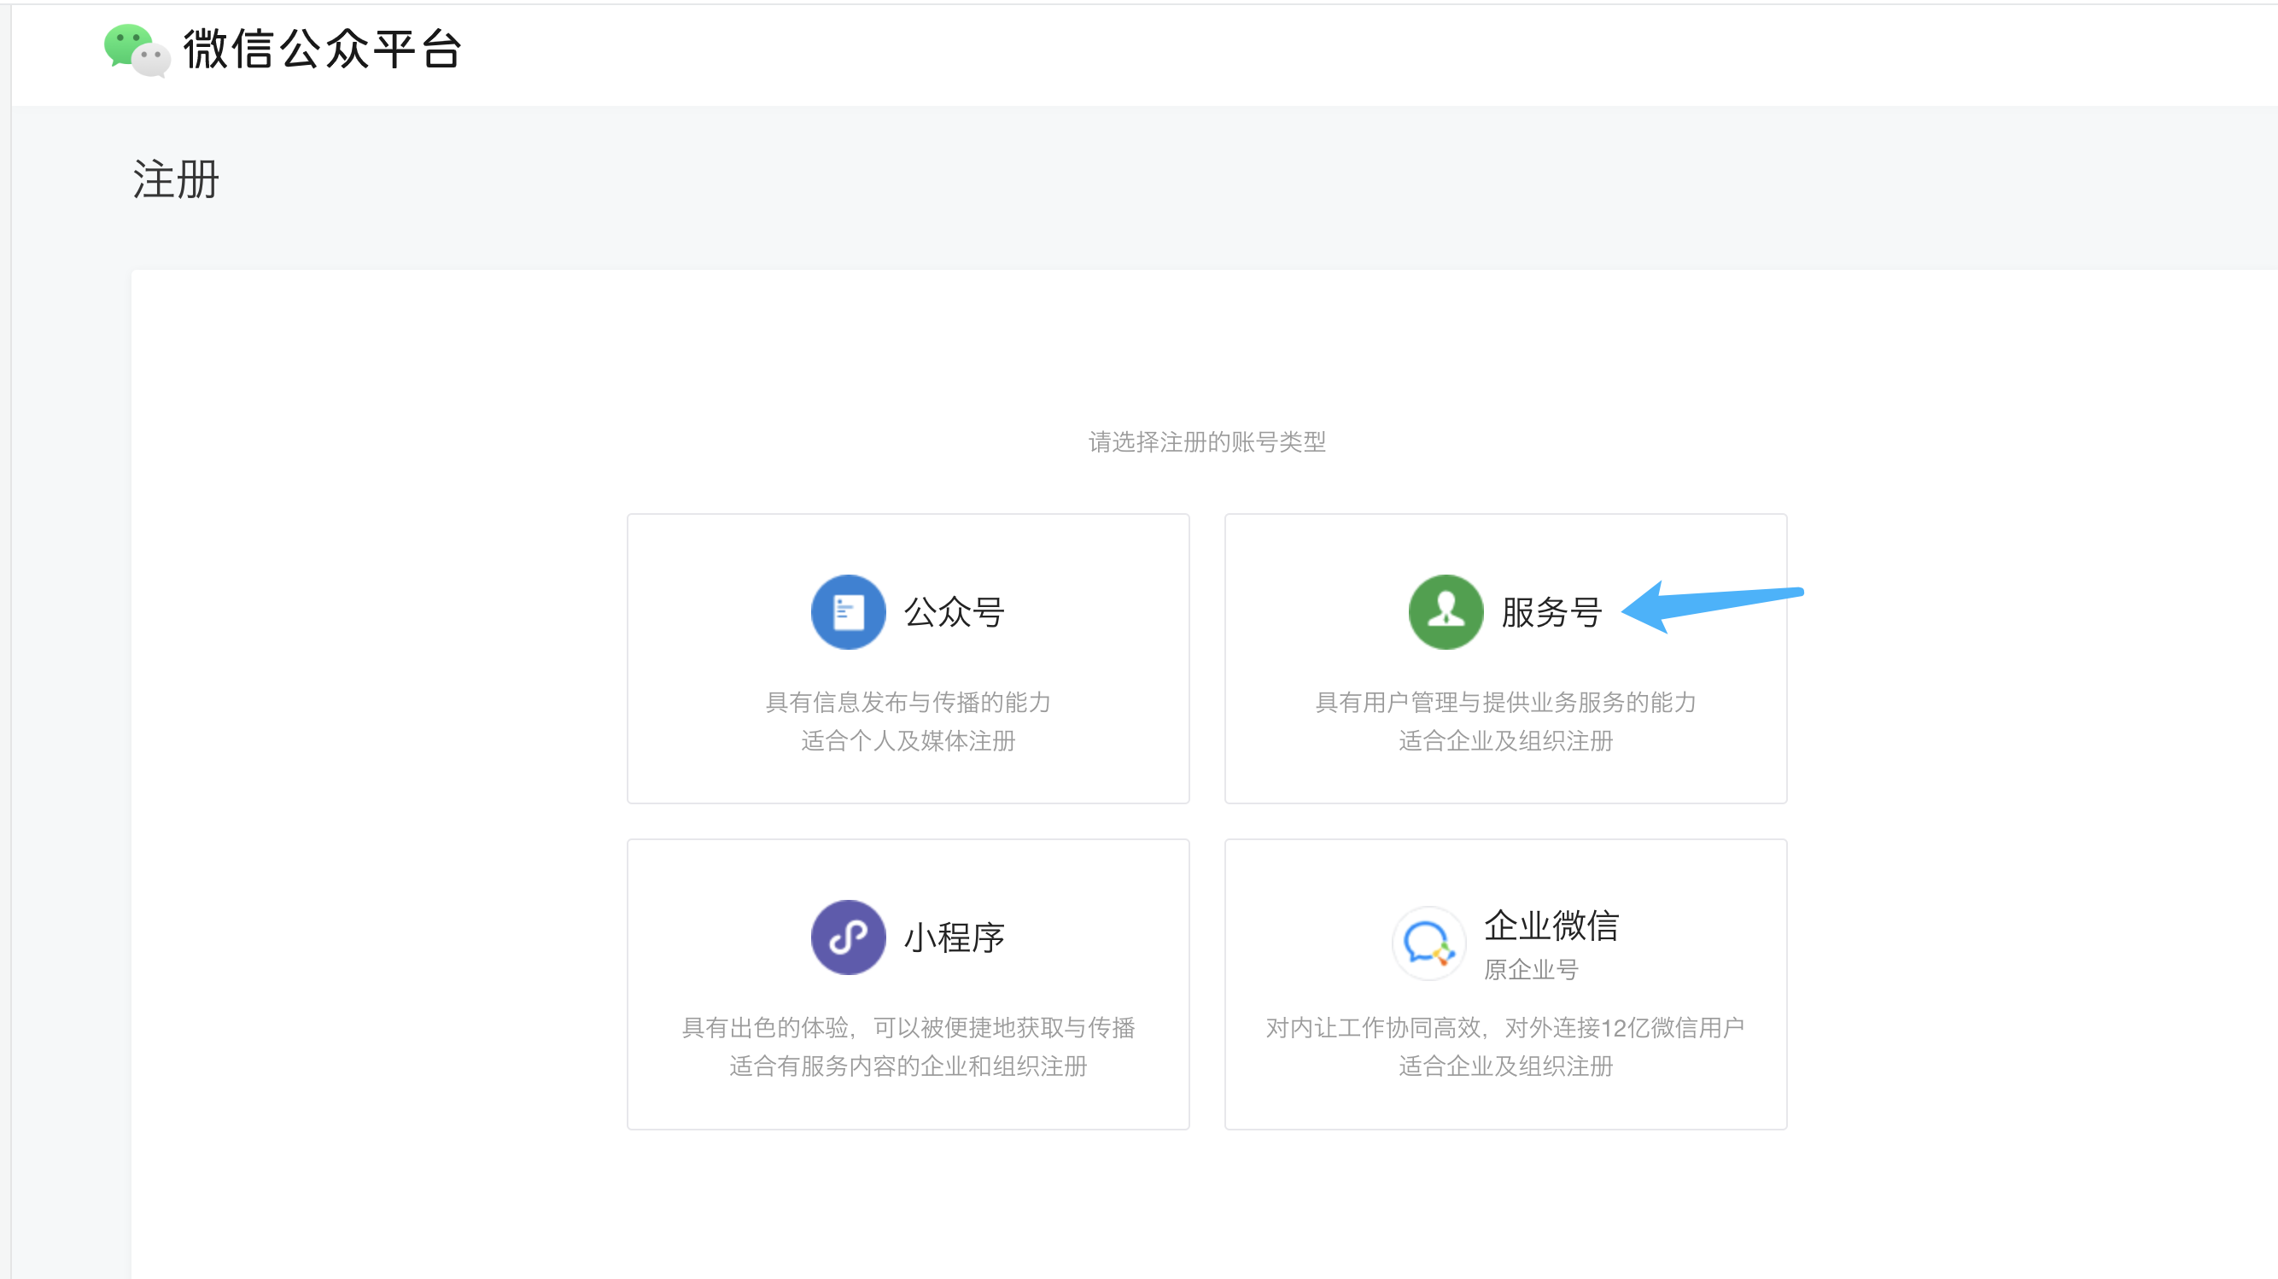
Task: Click the green 服务号 person icon
Action: pyautogui.click(x=1446, y=612)
